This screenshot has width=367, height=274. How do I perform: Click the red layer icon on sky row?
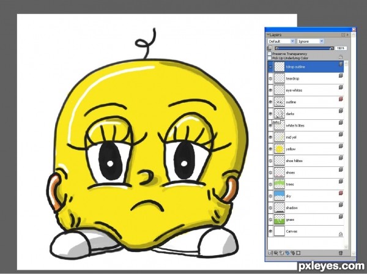pyautogui.click(x=341, y=193)
